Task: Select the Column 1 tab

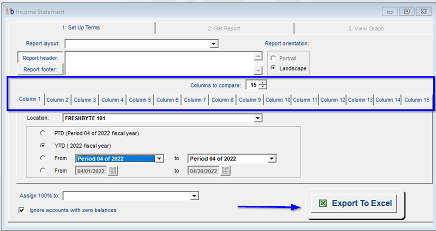Action: pyautogui.click(x=30, y=99)
